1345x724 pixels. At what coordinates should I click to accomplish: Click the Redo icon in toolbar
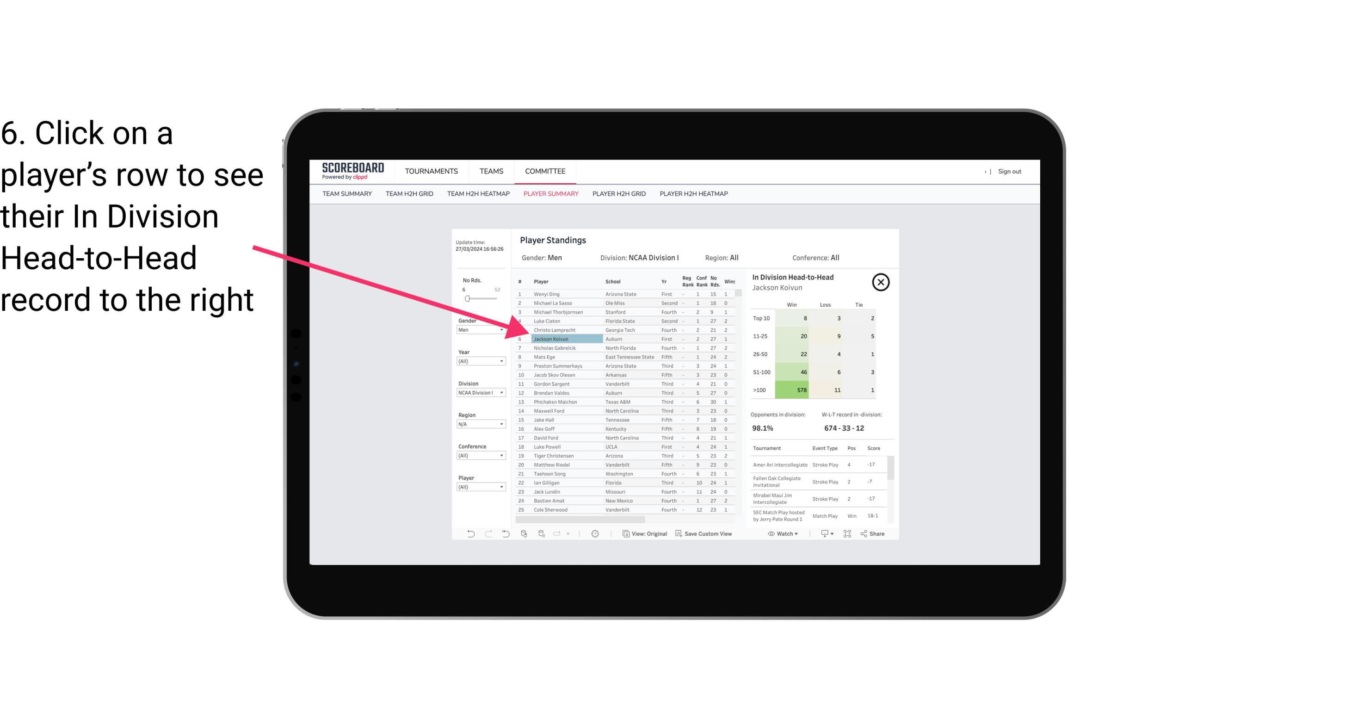487,534
